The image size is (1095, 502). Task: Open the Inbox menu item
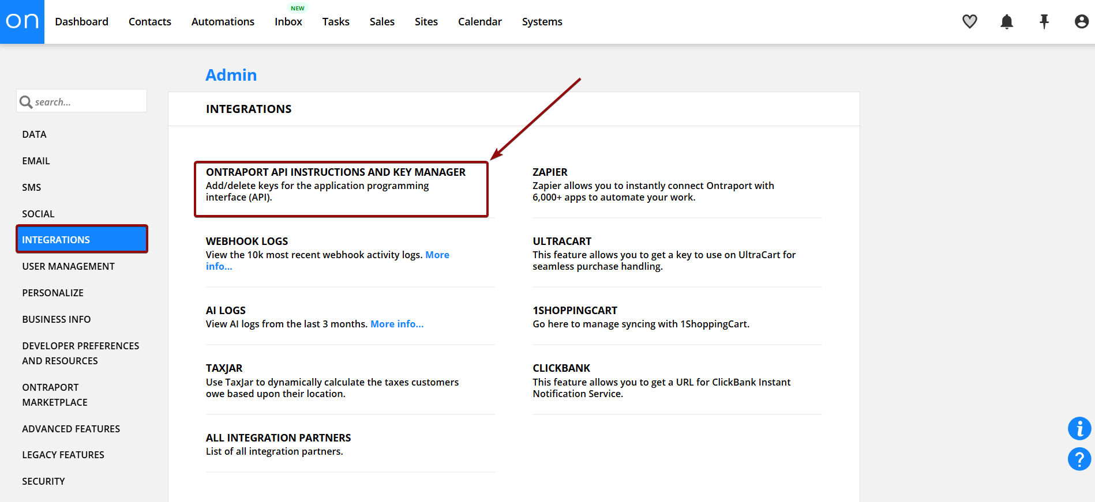pyautogui.click(x=288, y=22)
